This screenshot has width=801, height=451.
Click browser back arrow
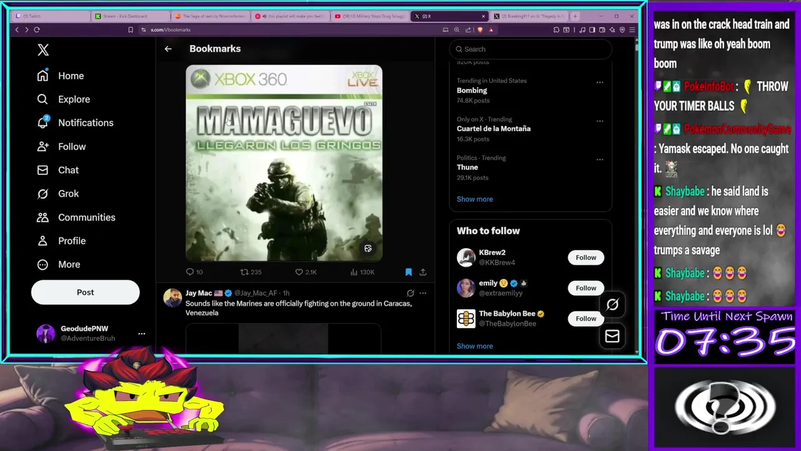tap(17, 29)
